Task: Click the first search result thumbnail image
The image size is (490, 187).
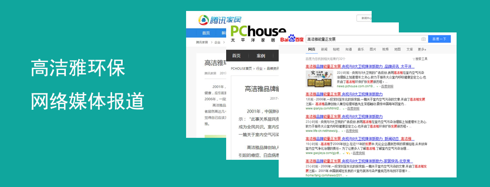Action: (320, 79)
